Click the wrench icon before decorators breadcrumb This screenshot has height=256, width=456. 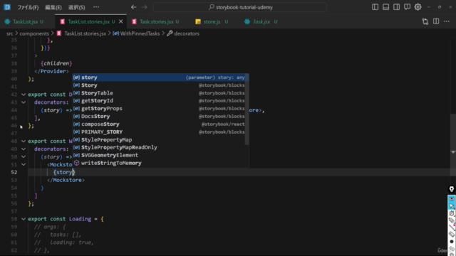170,33
